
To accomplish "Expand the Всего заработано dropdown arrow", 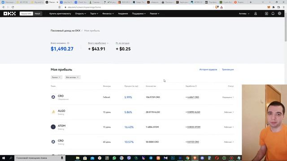I will [x=108, y=43].
